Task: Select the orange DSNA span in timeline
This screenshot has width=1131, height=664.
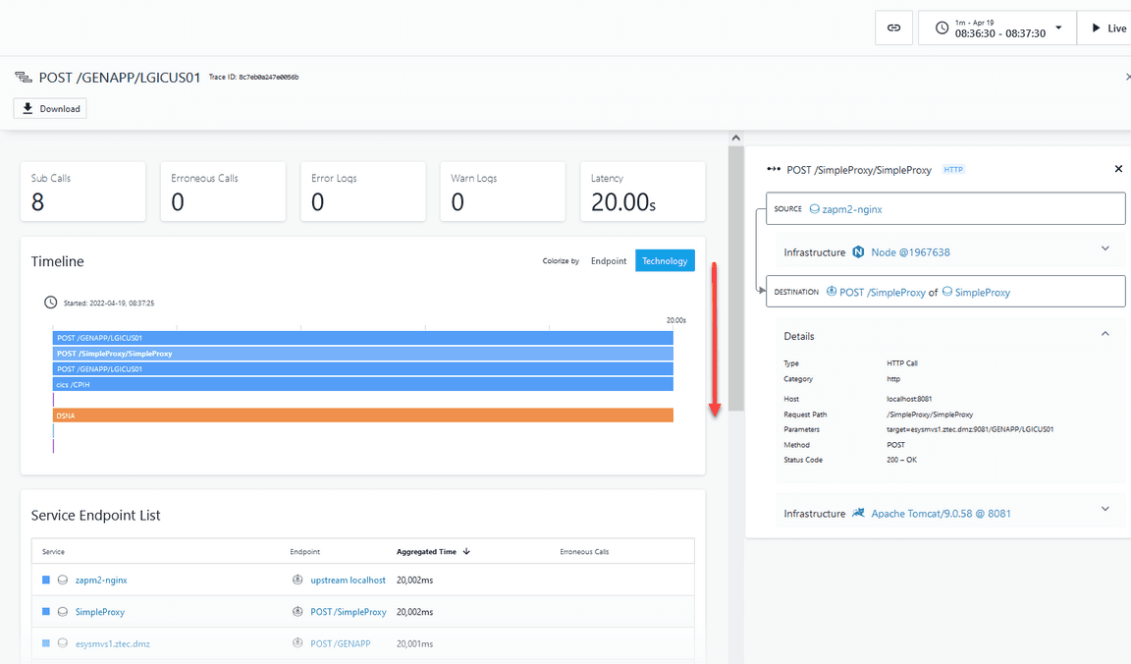Action: (x=362, y=415)
